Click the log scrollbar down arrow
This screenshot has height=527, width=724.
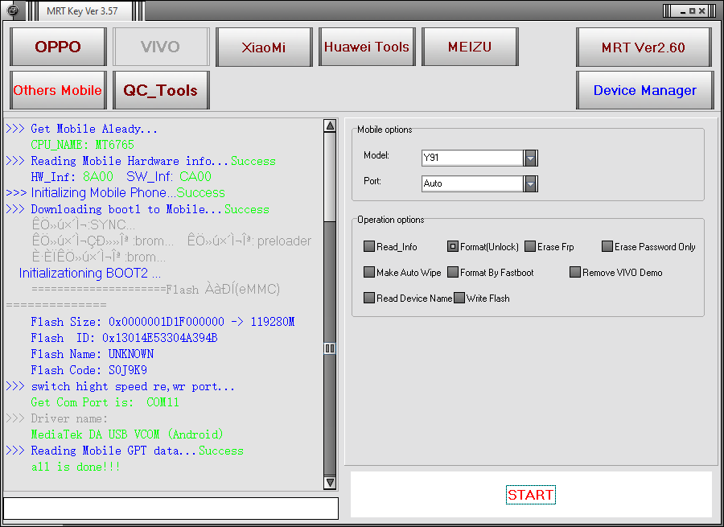pyautogui.click(x=330, y=483)
